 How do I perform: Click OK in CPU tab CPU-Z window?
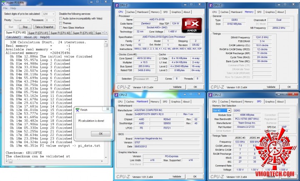(195, 87)
